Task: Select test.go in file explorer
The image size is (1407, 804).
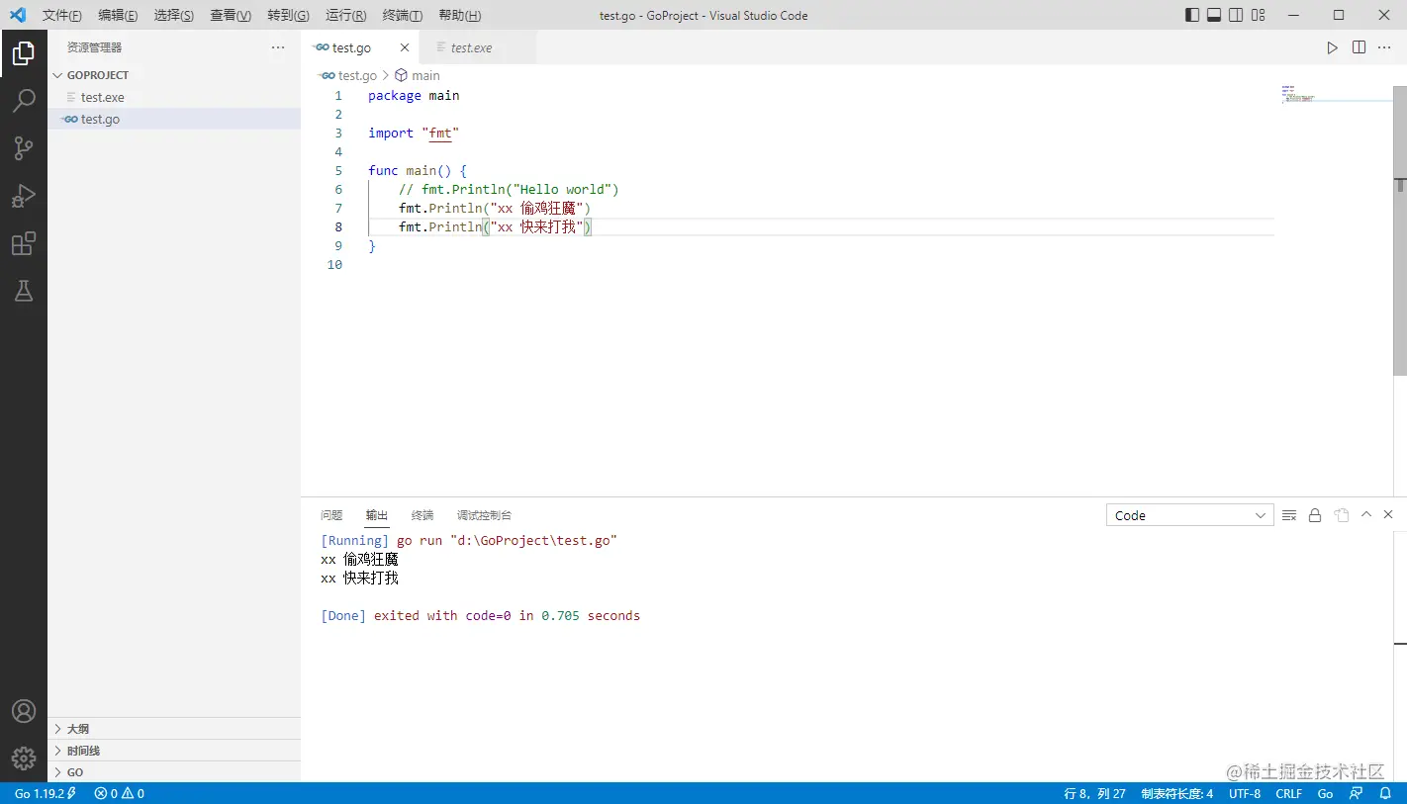Action: [174, 119]
